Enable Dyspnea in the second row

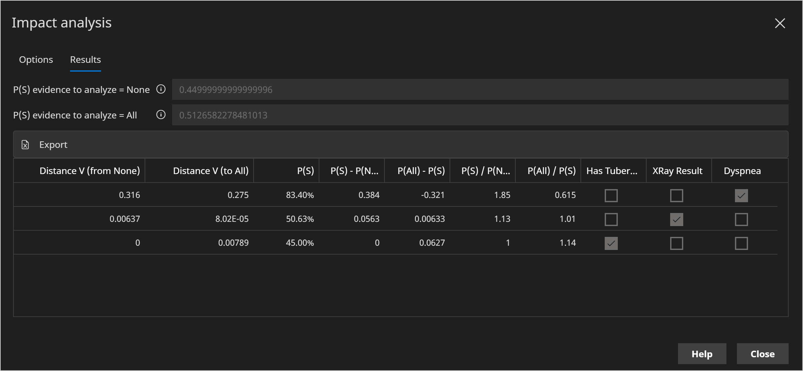pyautogui.click(x=741, y=219)
